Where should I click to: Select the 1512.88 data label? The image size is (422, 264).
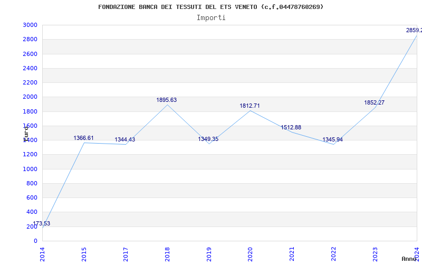(x=291, y=127)
